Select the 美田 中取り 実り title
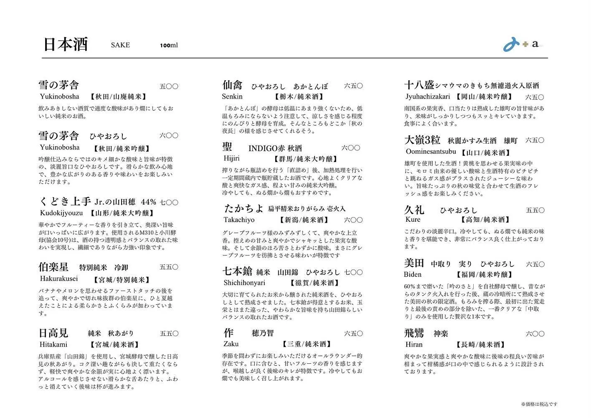 [x=459, y=264]
